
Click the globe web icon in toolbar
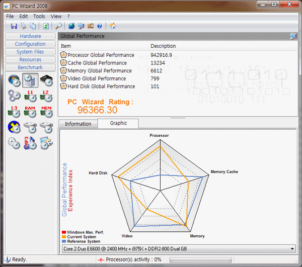(71, 26)
